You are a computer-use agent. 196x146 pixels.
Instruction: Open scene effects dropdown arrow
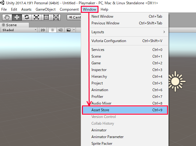74,30
